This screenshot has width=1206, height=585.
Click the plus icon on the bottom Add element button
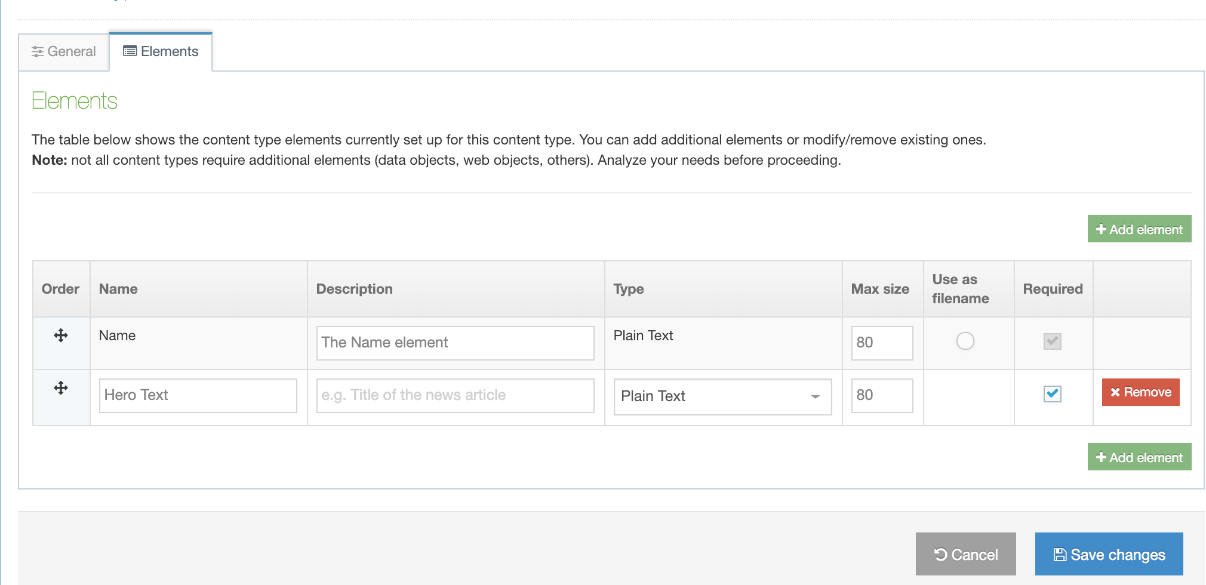tap(1101, 457)
